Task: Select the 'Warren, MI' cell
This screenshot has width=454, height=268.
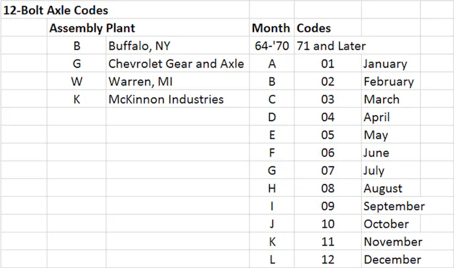Action: tap(141, 82)
